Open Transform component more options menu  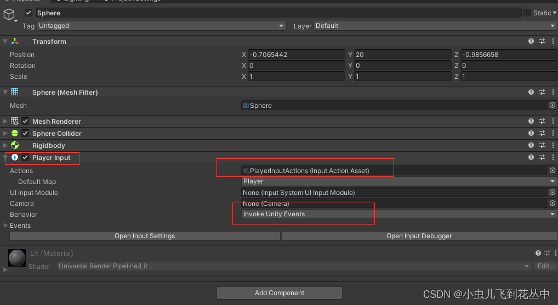(x=553, y=41)
